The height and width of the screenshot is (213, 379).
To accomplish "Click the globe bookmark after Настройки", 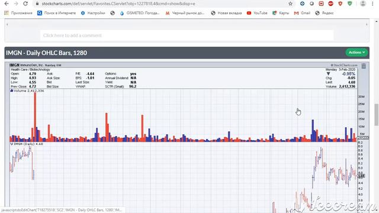I will (x=113, y=13).
